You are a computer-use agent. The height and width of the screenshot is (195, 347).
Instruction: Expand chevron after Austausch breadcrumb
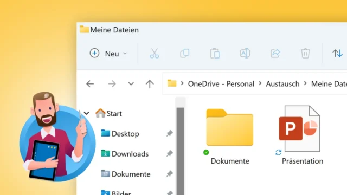click(x=305, y=83)
